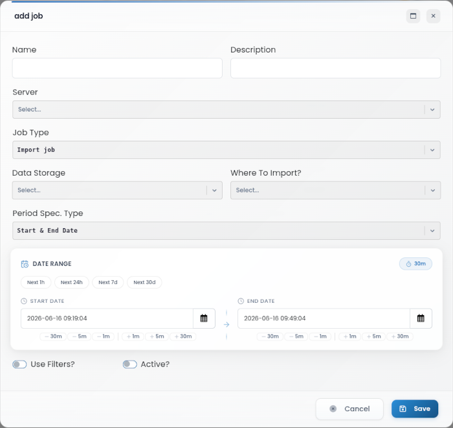Image resolution: width=453 pixels, height=428 pixels.
Task: Subtract 5m from end date
Action: coord(296,337)
